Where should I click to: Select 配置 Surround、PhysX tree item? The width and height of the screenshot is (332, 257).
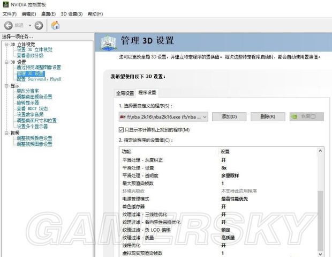(39, 79)
